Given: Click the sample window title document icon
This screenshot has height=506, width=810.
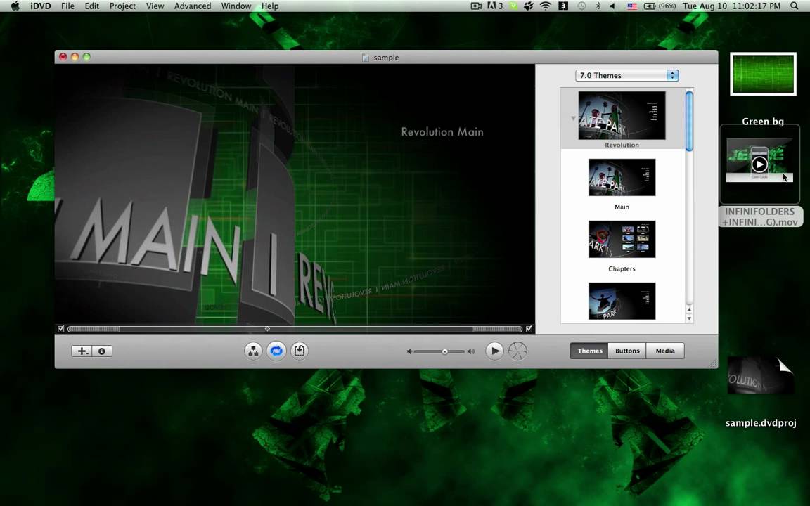Looking at the screenshot, I should tap(366, 58).
